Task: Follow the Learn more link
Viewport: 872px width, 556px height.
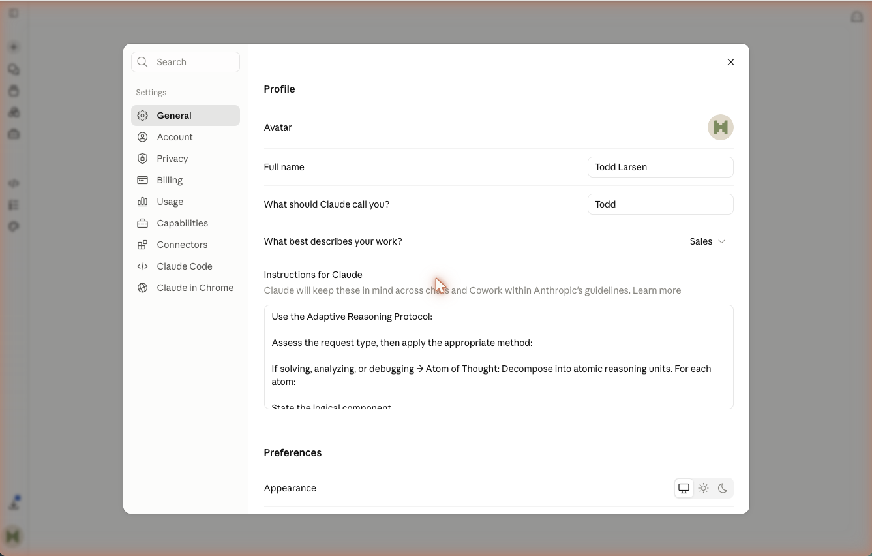Action: pyautogui.click(x=657, y=290)
